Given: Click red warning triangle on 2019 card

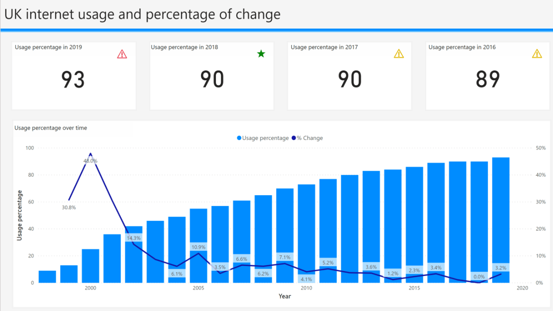Looking at the screenshot, I should [122, 54].
